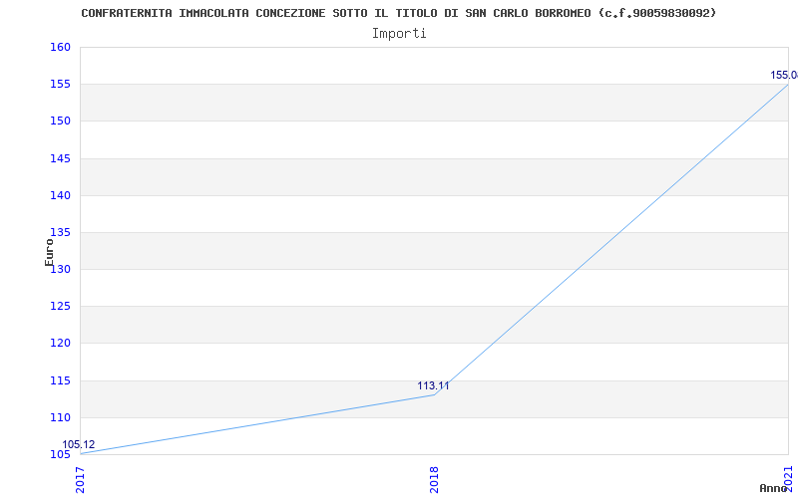This screenshot has width=798, height=498.
Task: Select the 155.0 data label
Action: pyautogui.click(x=784, y=76)
